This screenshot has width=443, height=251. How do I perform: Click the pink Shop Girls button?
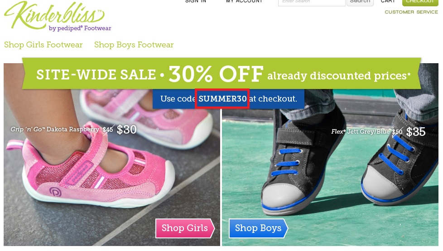pos(185,228)
